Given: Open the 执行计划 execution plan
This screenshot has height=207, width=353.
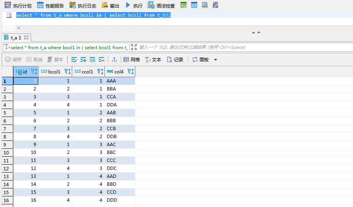Looking at the screenshot, I should [18, 6].
